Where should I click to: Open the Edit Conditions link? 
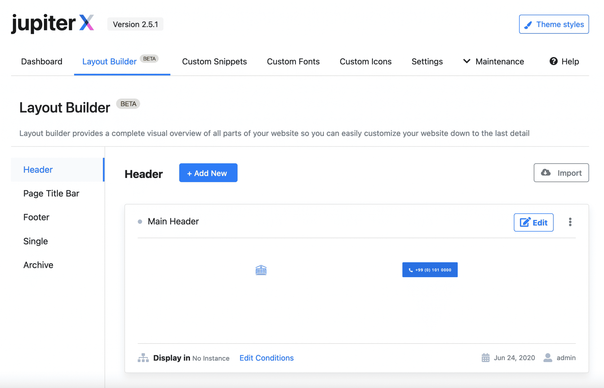(x=266, y=358)
